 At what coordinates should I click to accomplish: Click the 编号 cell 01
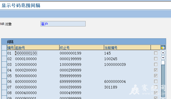9,53
